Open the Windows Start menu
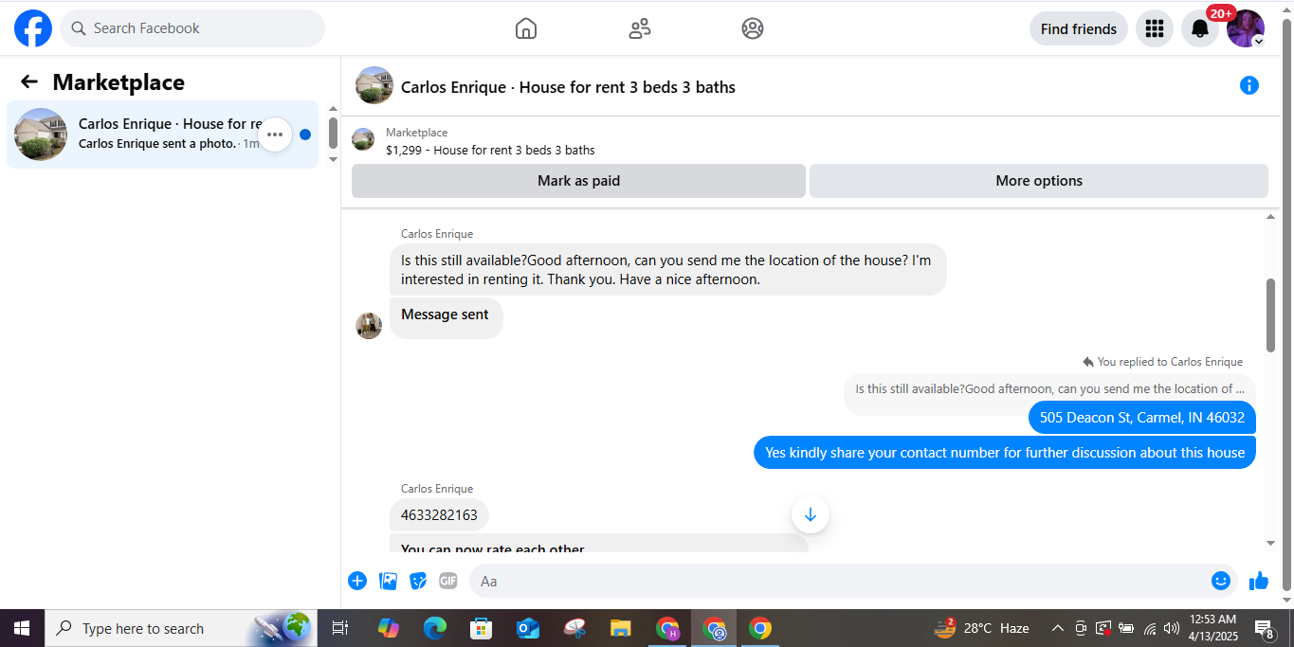Image resolution: width=1294 pixels, height=647 pixels. [x=21, y=628]
